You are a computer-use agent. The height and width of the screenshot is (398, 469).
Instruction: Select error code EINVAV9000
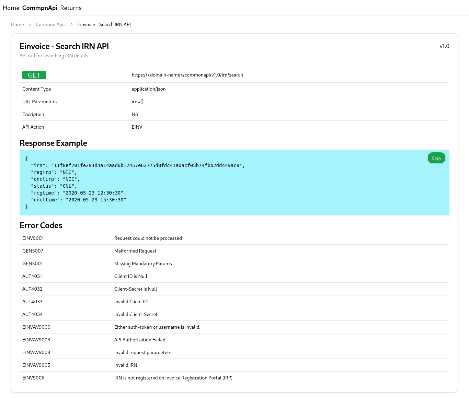coord(36,327)
